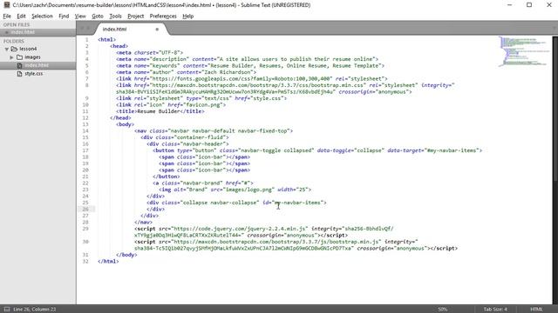The width and height of the screenshot is (558, 313).
Task: Click the bootstrap.min.js script line
Action: tap(296, 245)
